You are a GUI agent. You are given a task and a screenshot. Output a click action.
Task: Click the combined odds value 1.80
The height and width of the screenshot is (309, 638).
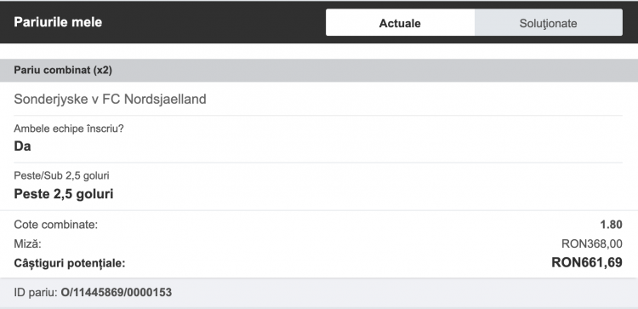click(611, 225)
